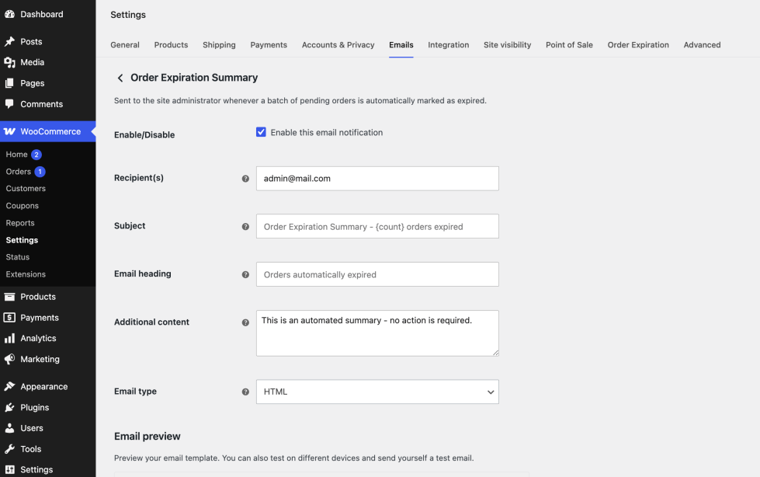Screen dimensions: 760x477
Task: Open the Coupons submenu link
Action: [23, 206]
